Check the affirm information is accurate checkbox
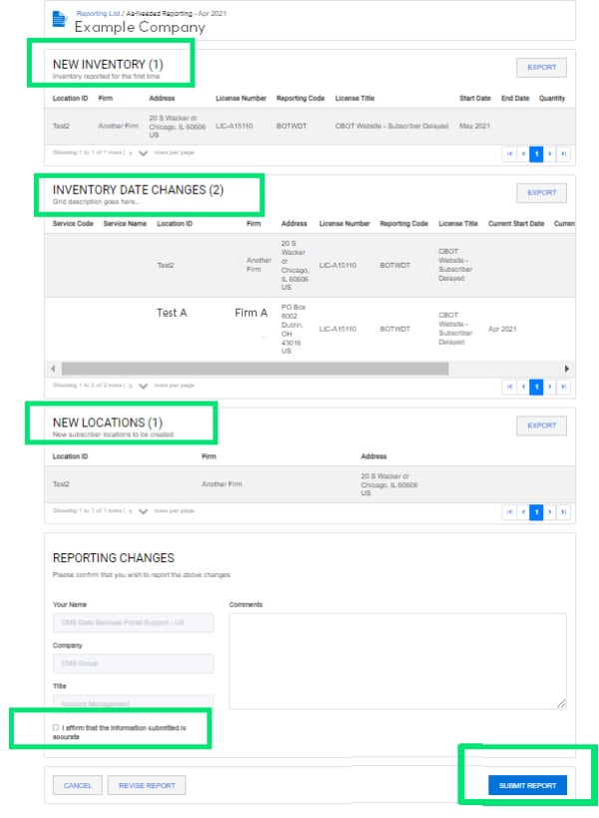Image resolution: width=599 pixels, height=818 pixels. click(56, 728)
